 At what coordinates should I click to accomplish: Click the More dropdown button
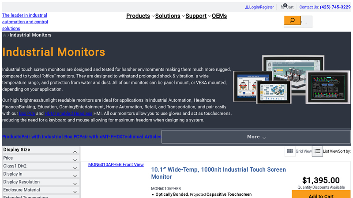(x=256, y=137)
